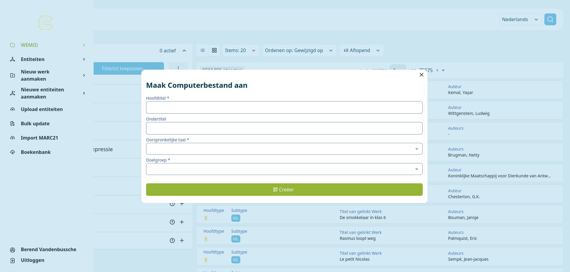Click the three-dot options icon near Filter(s) toepassen
This screenshot has height=272, width=570.
point(178,68)
